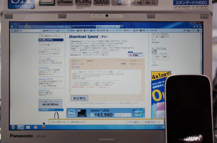Click the Intel Core i3 badge in the banner

click(138, 113)
